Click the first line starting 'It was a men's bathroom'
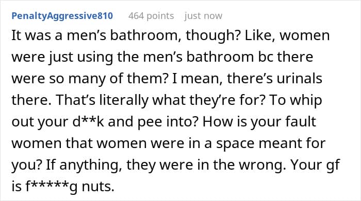Image resolution: width=361 pixels, height=201 pixels. click(171, 36)
